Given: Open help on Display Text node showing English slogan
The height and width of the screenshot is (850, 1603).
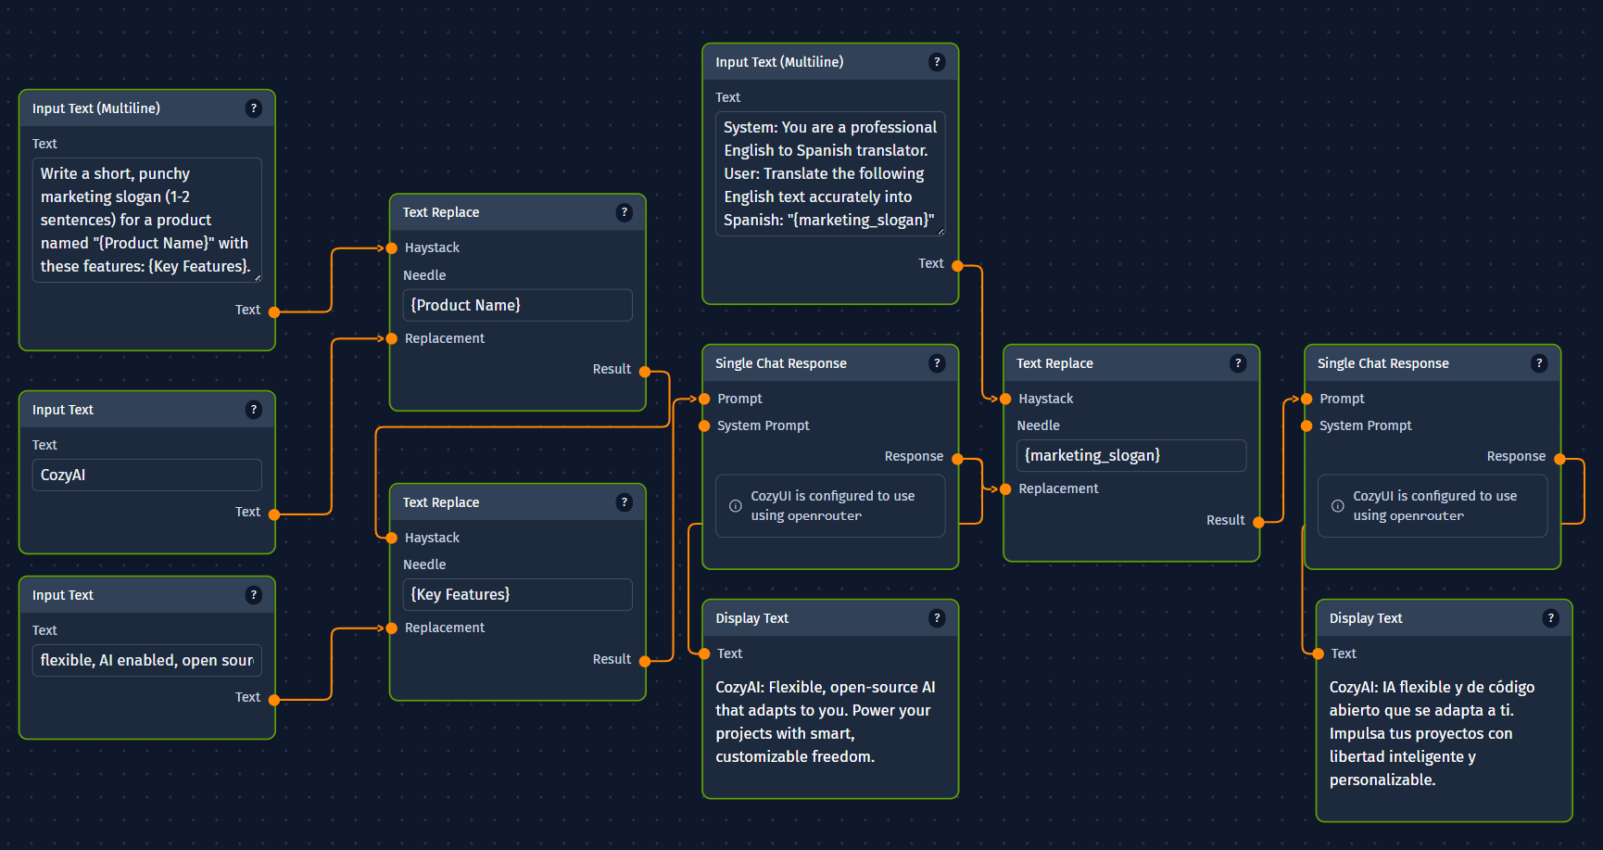Looking at the screenshot, I should (x=937, y=618).
